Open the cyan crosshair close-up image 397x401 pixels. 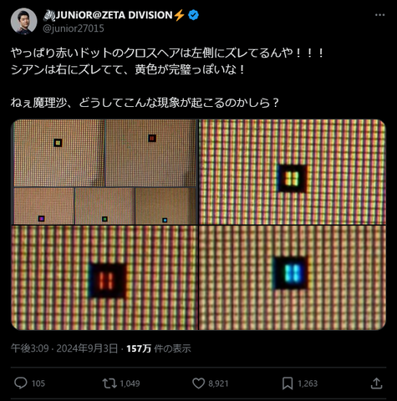[x=293, y=278]
